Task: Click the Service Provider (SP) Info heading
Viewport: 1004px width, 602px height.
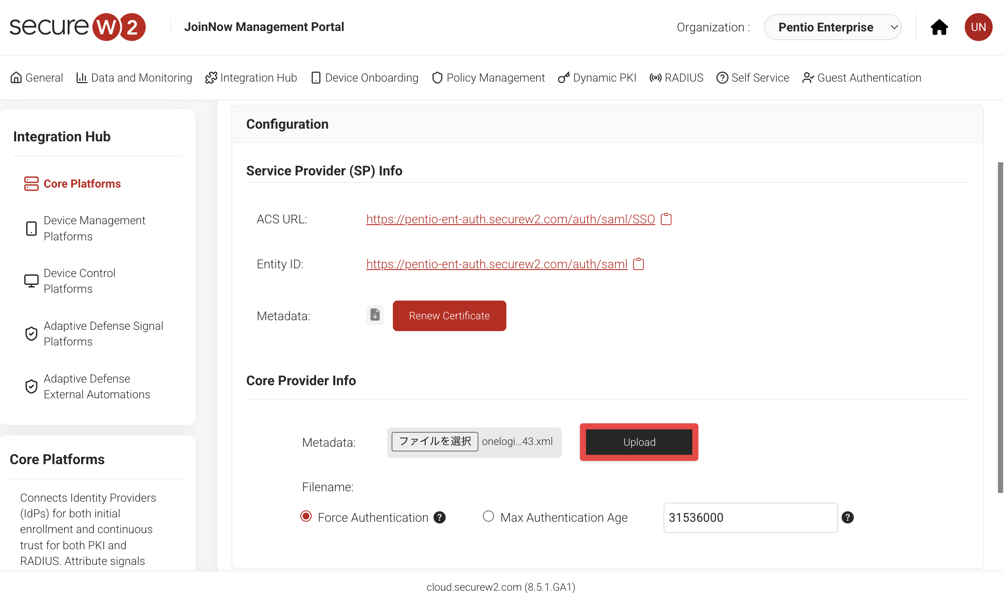Action: click(324, 171)
